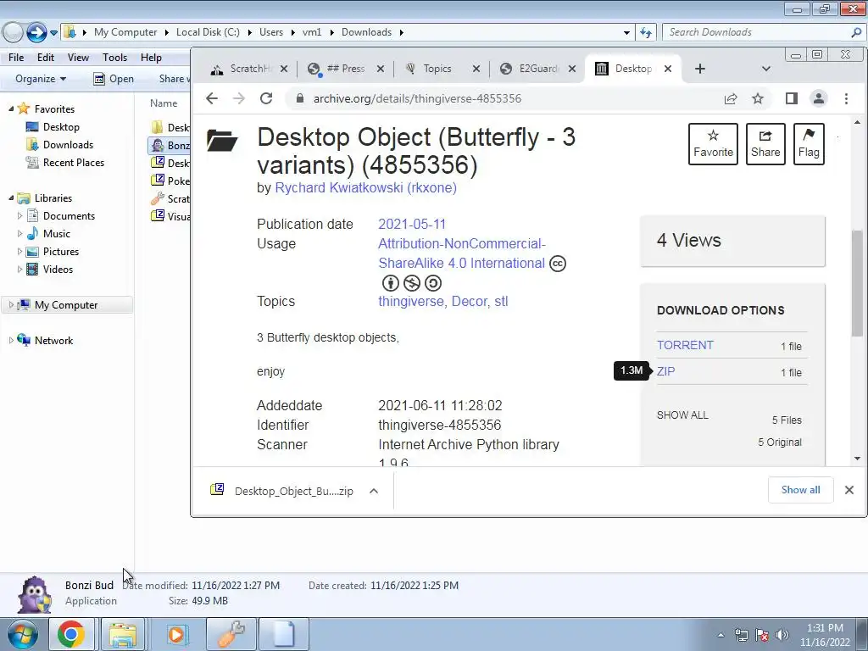Click SHOW ALL download options
The image size is (868, 651).
click(x=682, y=415)
